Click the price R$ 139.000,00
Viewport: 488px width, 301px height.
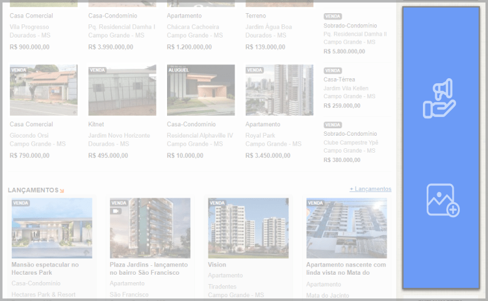pyautogui.click(x=265, y=47)
